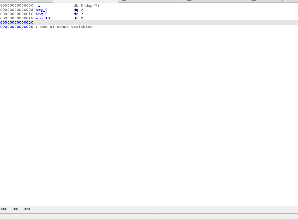
Task: Click the 'dq ?' definition for arg_8
Action: [78, 14]
